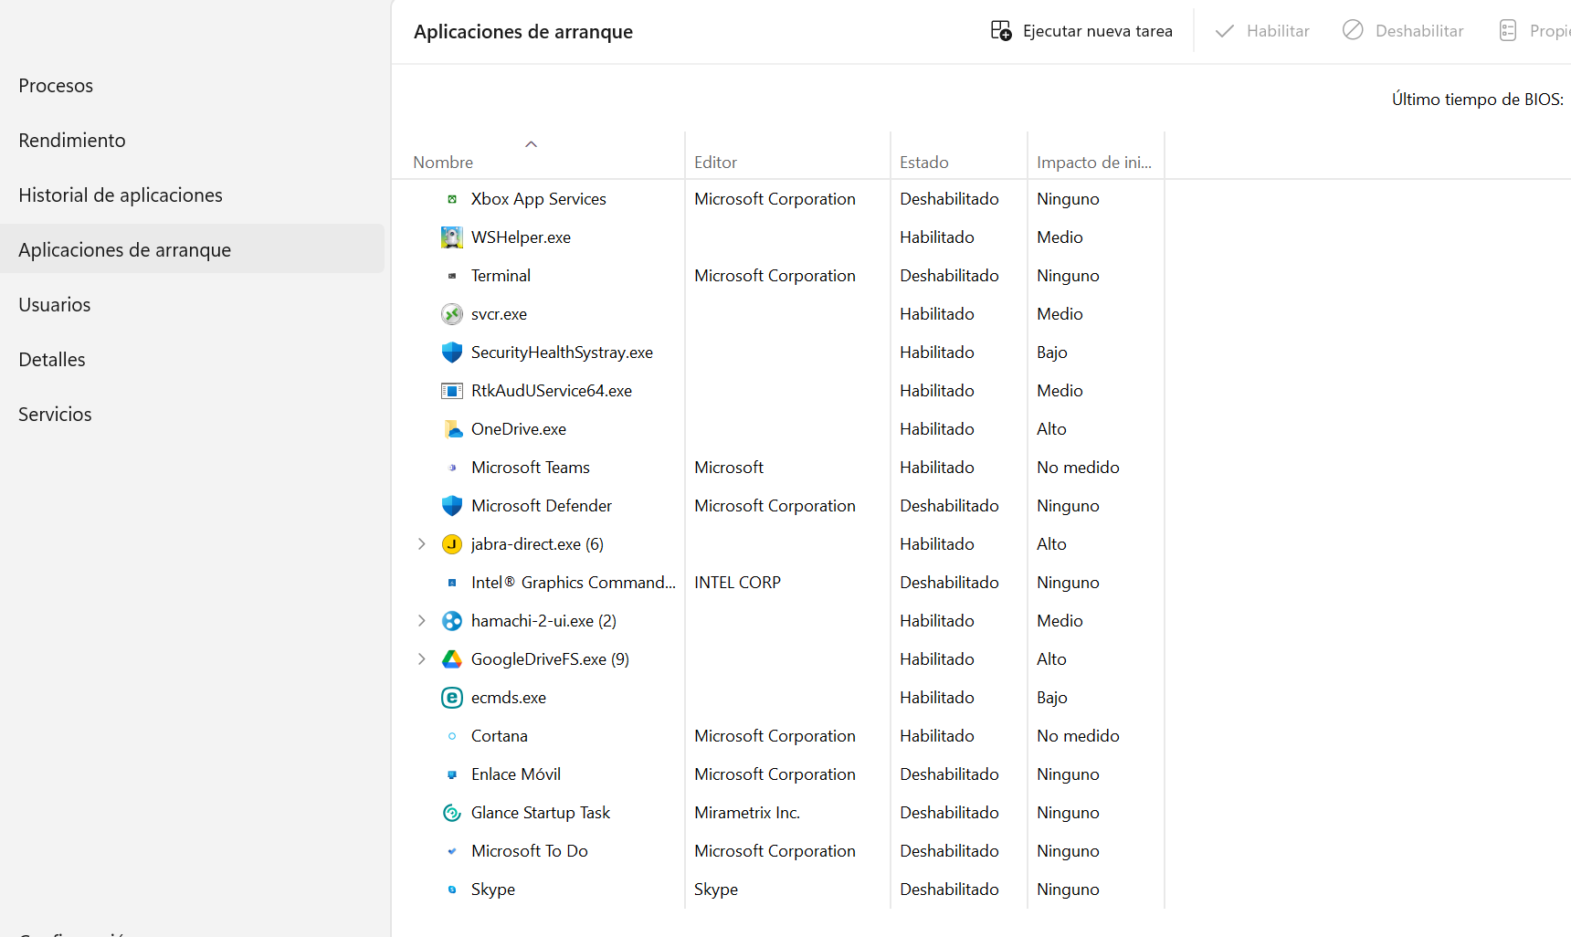Image resolution: width=1571 pixels, height=937 pixels.
Task: Click the sort arrow above Nombre column
Action: pyautogui.click(x=531, y=144)
